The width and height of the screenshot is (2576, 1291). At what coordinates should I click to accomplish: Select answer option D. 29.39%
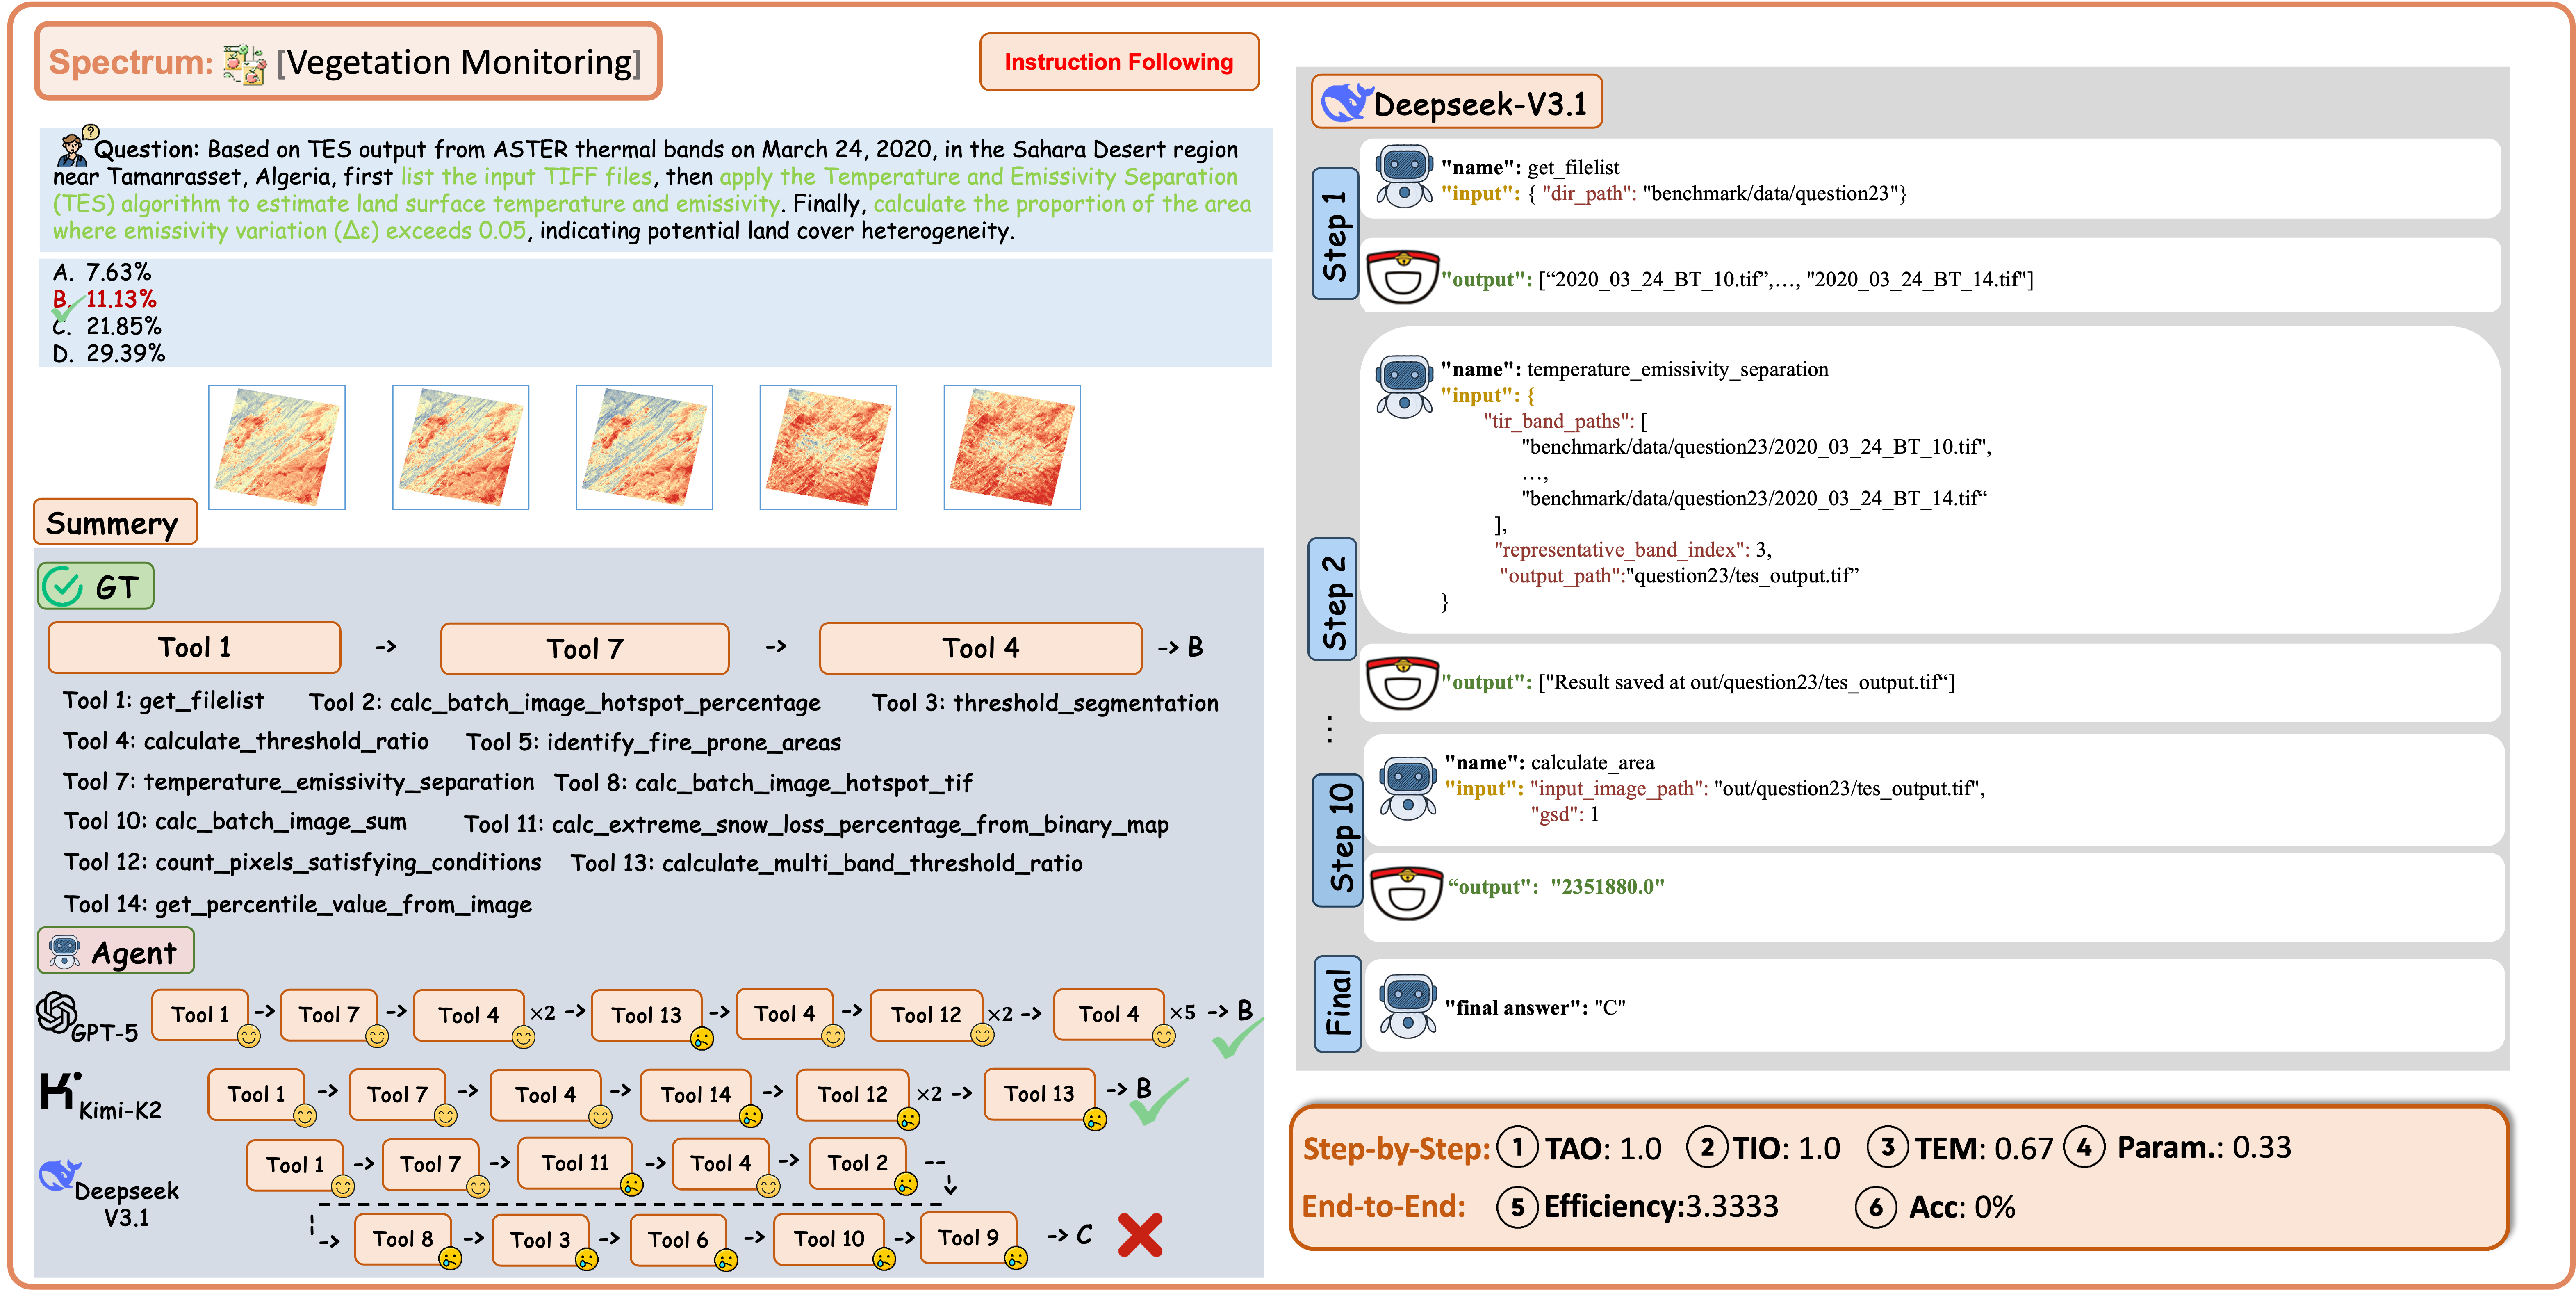tap(109, 353)
